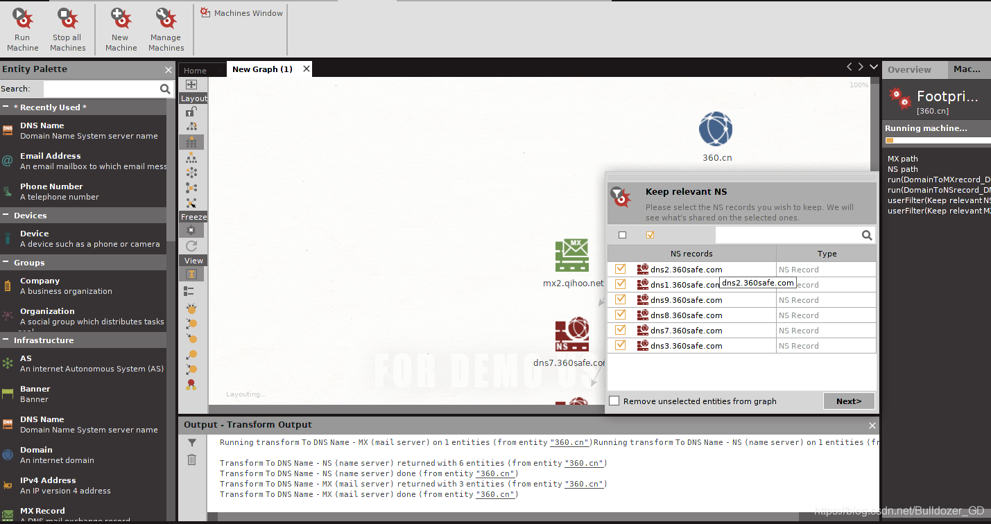This screenshot has height=524, width=991.
Task: Toggle the layout lock icon
Action: 191,111
